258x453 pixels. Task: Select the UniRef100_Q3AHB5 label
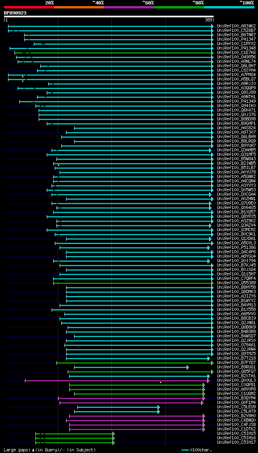coord(236,150)
